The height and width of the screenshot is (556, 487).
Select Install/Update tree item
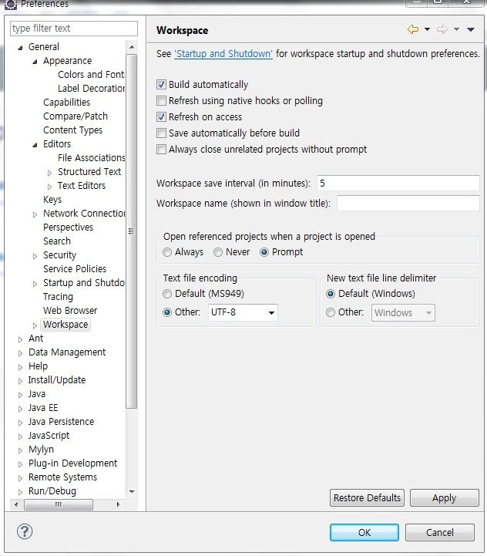(x=57, y=379)
